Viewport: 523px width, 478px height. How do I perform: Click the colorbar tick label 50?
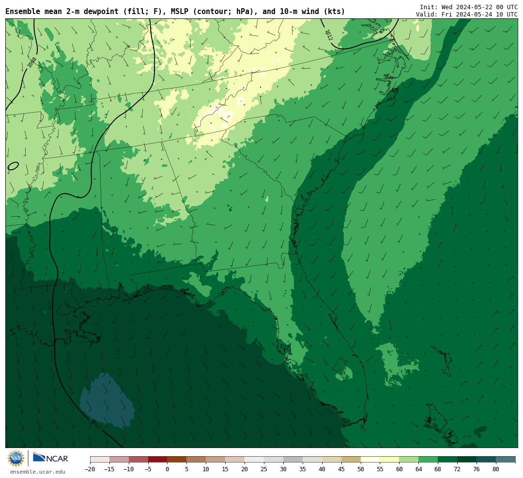[361, 469]
